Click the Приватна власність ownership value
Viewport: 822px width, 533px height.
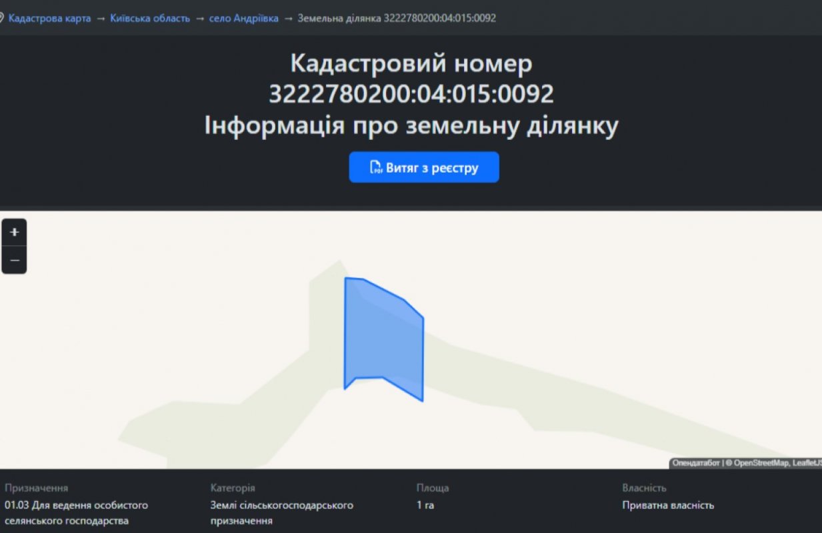click(668, 505)
